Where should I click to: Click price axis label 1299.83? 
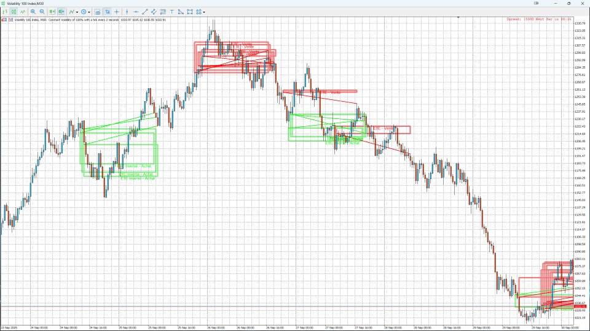click(580, 53)
